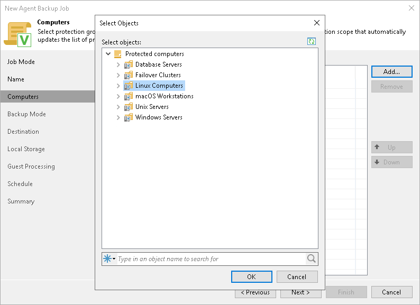Screen dimensions: 420x305
Task: Confirm selection with OK button
Action: [x=251, y=276]
